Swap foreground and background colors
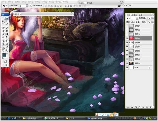 coord(7,54)
